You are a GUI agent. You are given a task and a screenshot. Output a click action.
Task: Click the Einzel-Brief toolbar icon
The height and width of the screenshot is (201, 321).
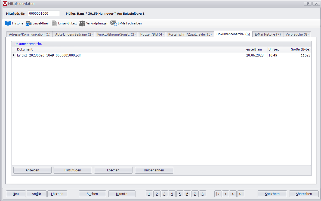[29, 23]
